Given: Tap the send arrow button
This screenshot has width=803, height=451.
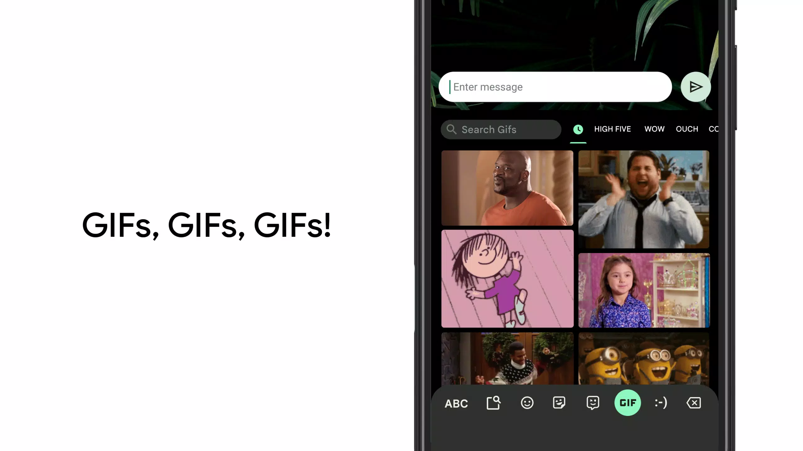Looking at the screenshot, I should (696, 87).
